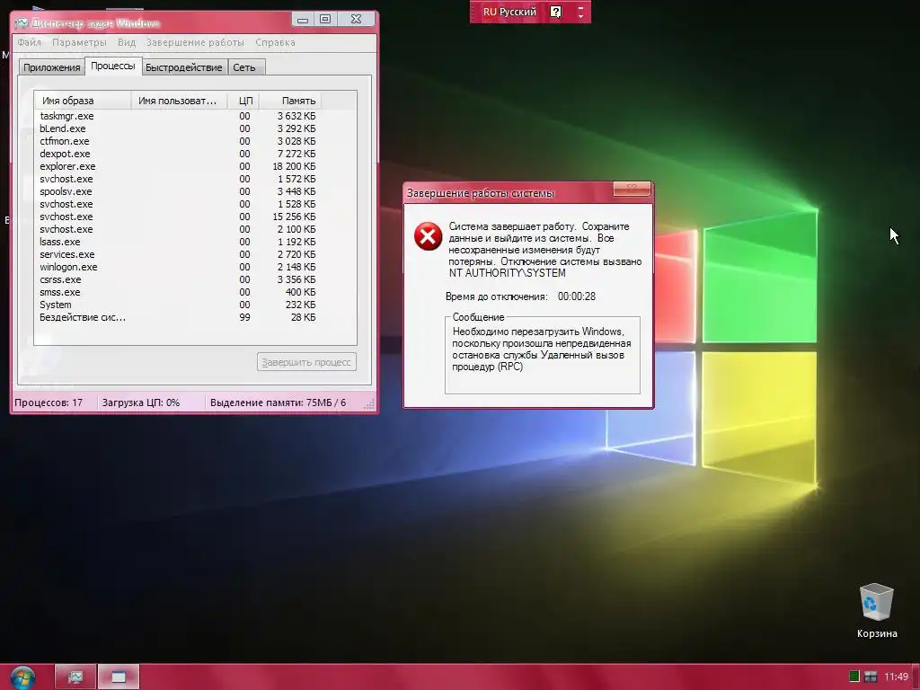Select the System process row
This screenshot has width=920, height=690.
tap(178, 305)
